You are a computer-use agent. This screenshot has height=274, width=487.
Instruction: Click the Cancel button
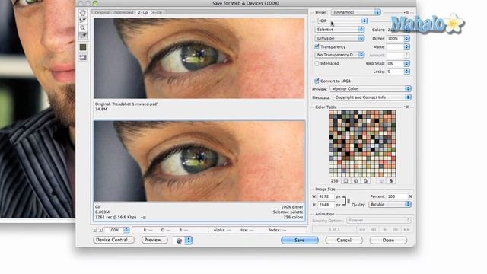tap(344, 241)
